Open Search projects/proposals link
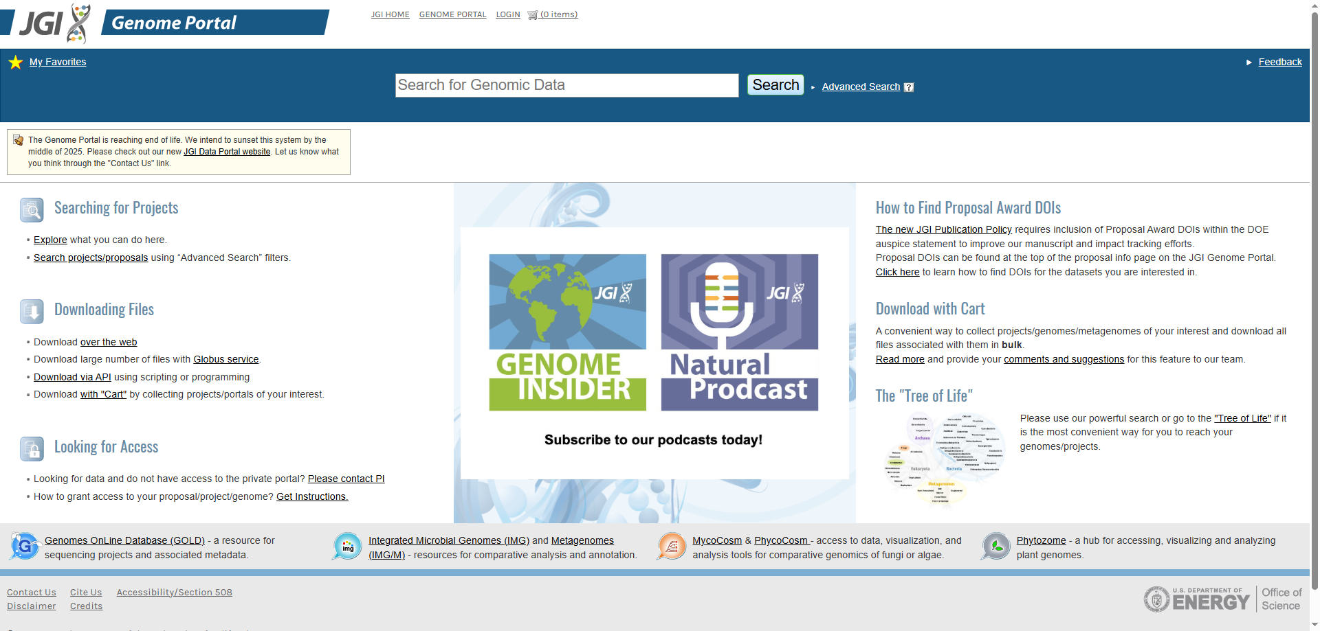Screen dimensions: 1320x631 point(91,257)
